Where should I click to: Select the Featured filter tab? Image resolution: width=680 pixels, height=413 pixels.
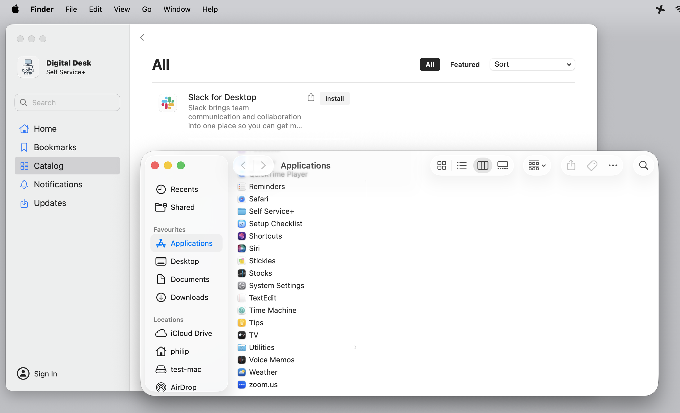[465, 65]
